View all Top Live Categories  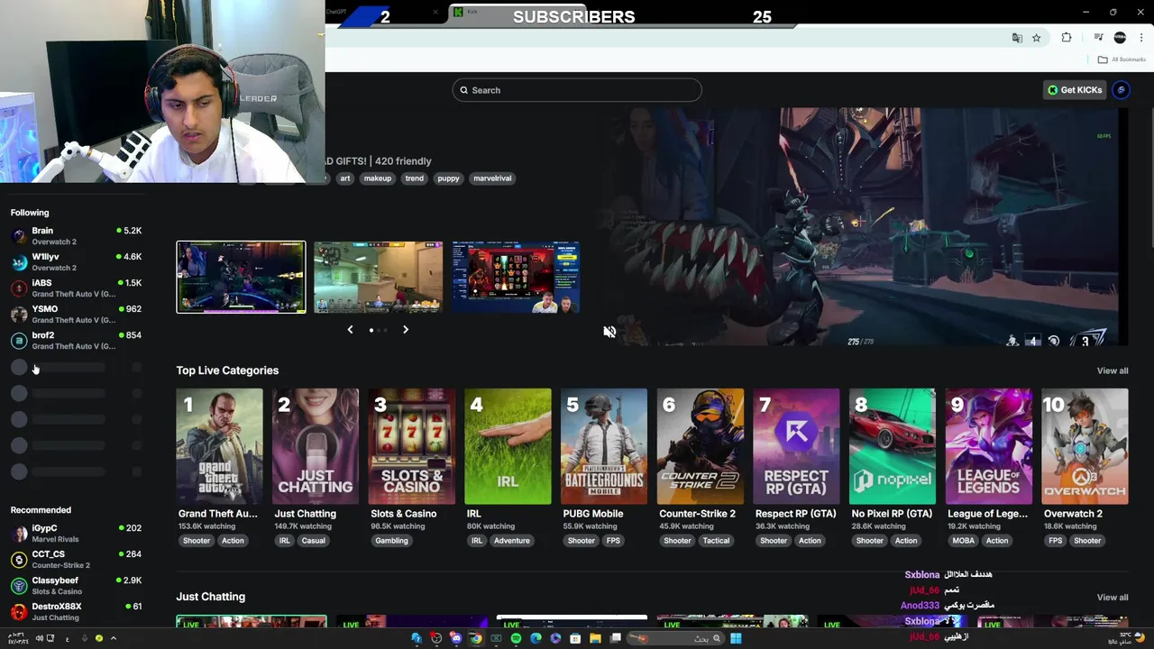tap(1112, 370)
